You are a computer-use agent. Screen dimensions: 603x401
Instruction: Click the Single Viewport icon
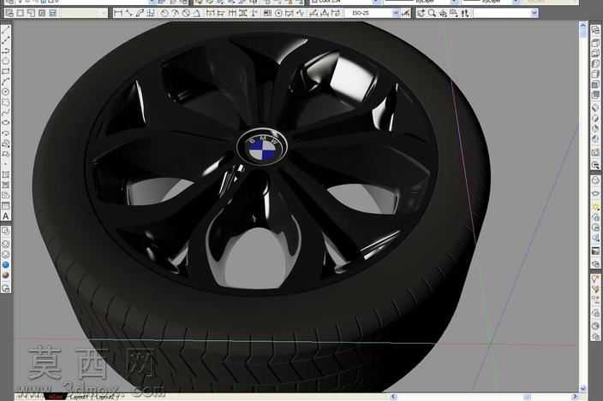[21, 13]
